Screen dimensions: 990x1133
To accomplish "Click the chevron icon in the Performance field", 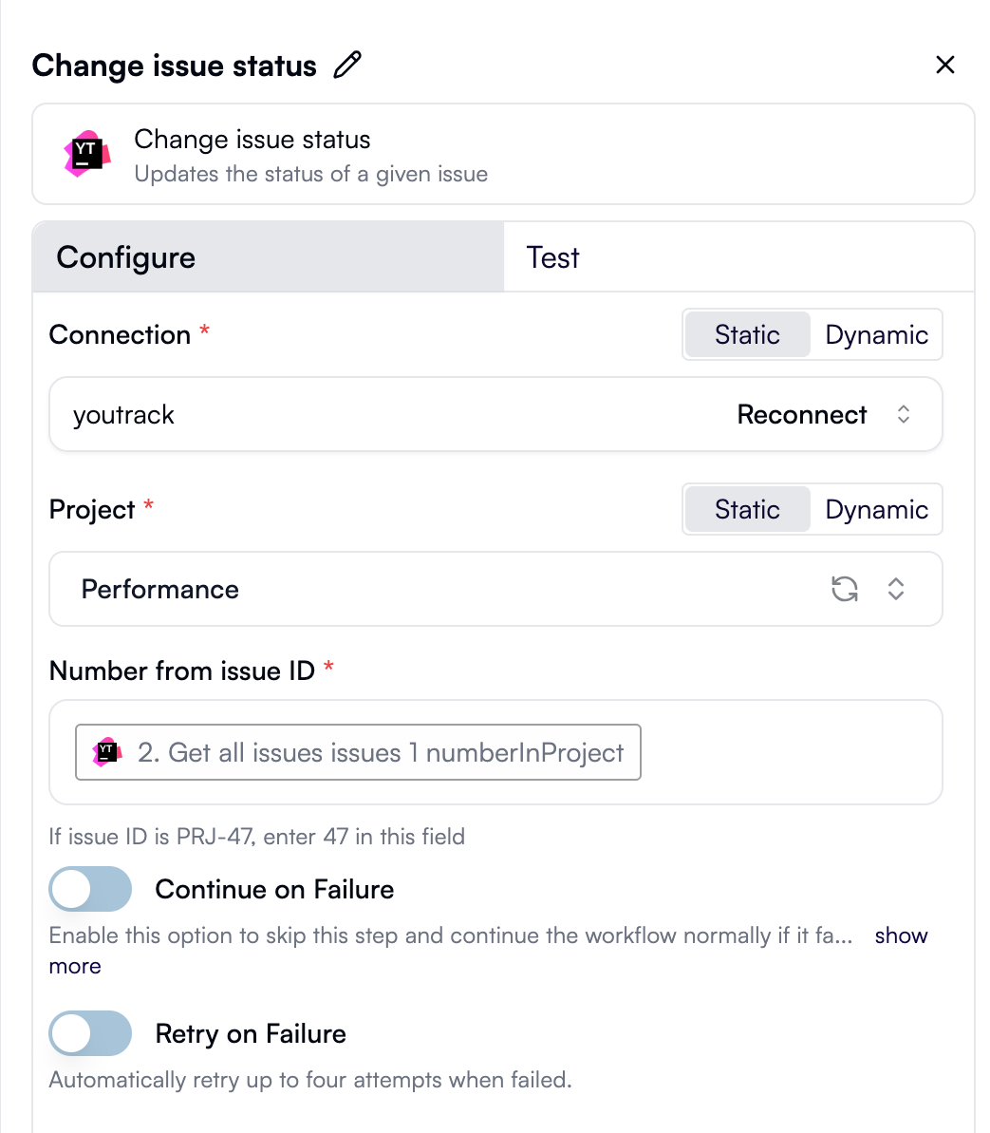I will [895, 589].
